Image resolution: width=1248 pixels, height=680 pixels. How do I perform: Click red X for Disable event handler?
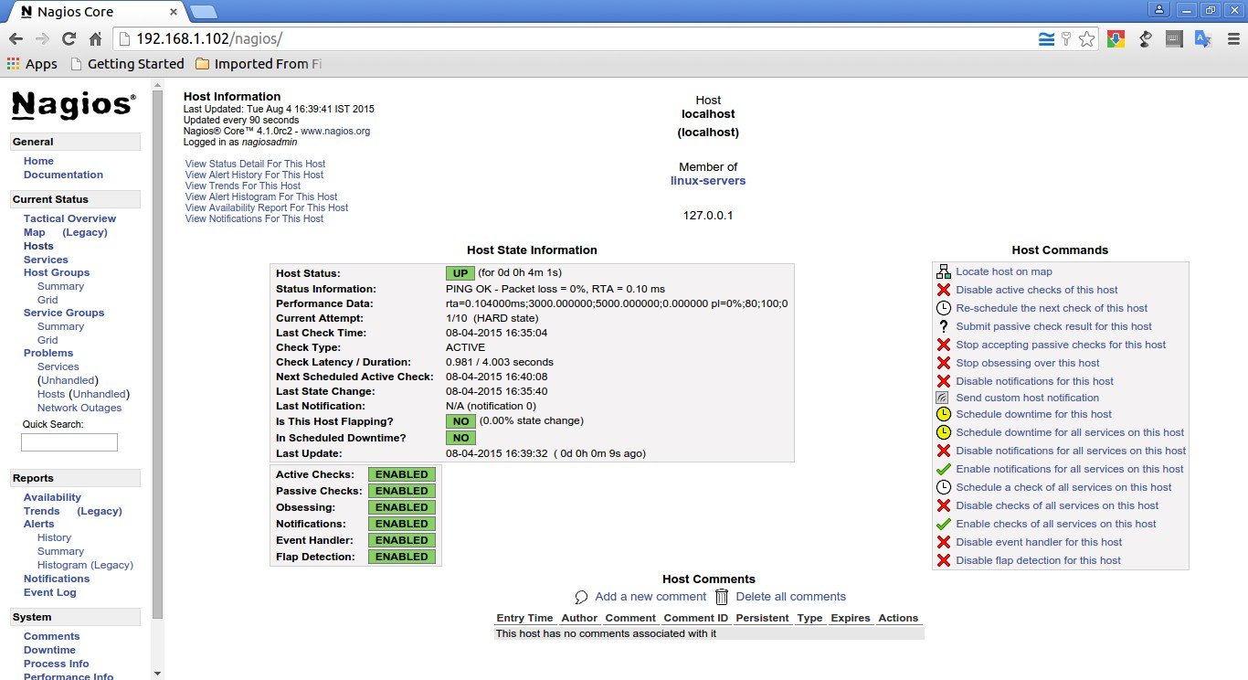tap(944, 542)
